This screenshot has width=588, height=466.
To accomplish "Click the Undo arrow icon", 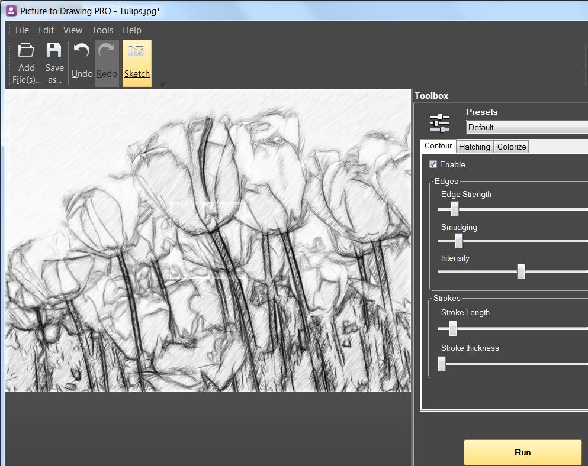I will tap(82, 51).
